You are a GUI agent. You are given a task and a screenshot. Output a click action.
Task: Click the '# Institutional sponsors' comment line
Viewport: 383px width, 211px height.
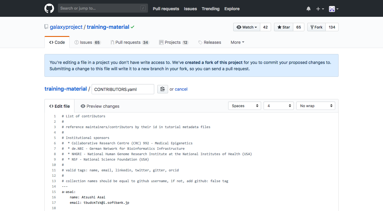point(86,138)
